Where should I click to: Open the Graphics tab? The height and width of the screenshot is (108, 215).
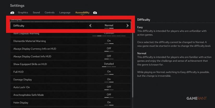[23, 13]
